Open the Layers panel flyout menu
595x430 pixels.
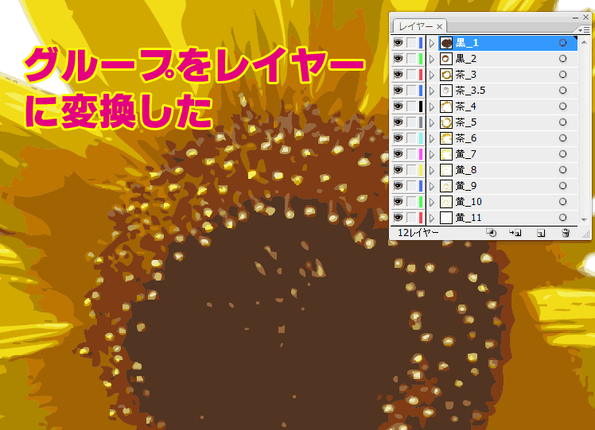point(584,29)
